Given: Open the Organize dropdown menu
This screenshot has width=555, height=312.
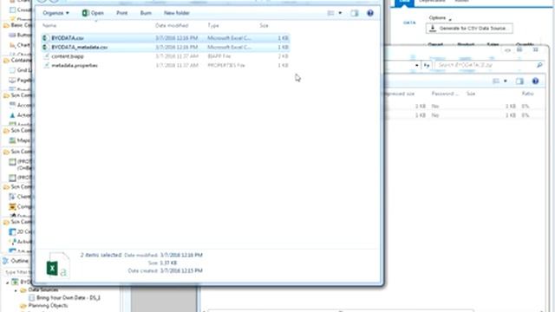Looking at the screenshot, I should point(55,13).
